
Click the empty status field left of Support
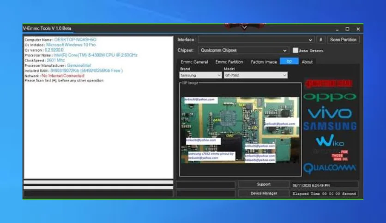coord(205,185)
